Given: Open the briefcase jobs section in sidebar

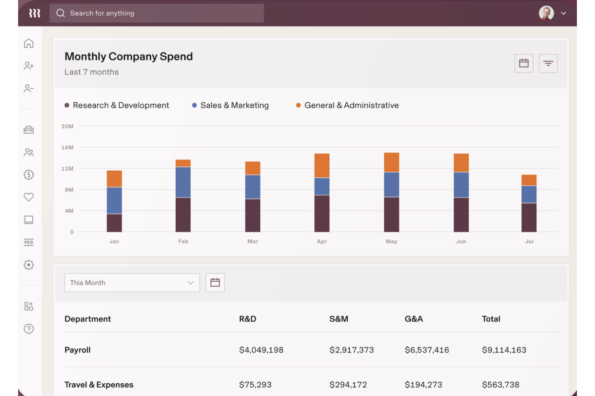Looking at the screenshot, I should pos(29,130).
